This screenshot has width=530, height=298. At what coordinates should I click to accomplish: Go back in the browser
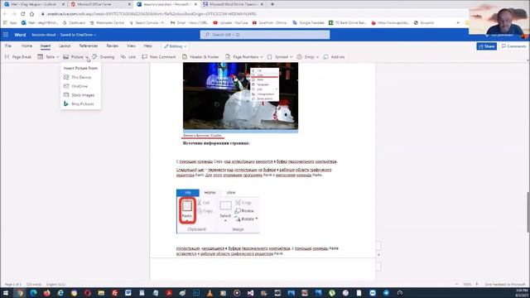click(x=5, y=14)
